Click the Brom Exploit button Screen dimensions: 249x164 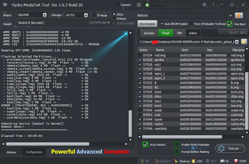pos(147,24)
